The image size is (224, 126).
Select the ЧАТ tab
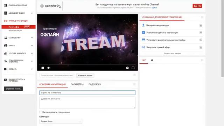(144, 60)
